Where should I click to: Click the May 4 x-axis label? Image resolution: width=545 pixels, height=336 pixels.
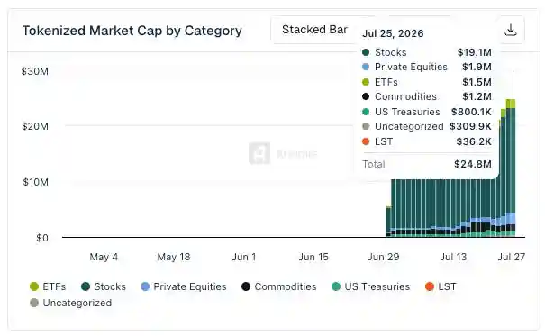point(104,257)
